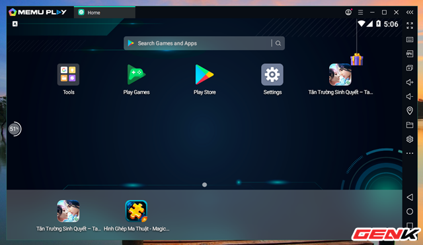This screenshot has width=423, height=245.
Task: Maximize the MEmu Play window
Action: 384,13
